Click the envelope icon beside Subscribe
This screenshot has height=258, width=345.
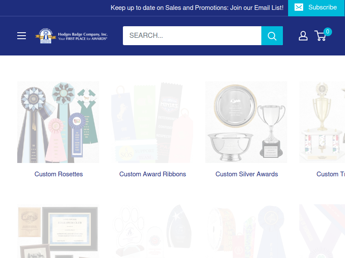pyautogui.click(x=299, y=7)
